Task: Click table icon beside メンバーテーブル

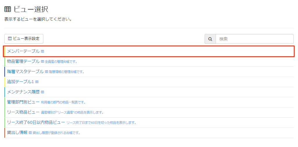Action: 42,51
